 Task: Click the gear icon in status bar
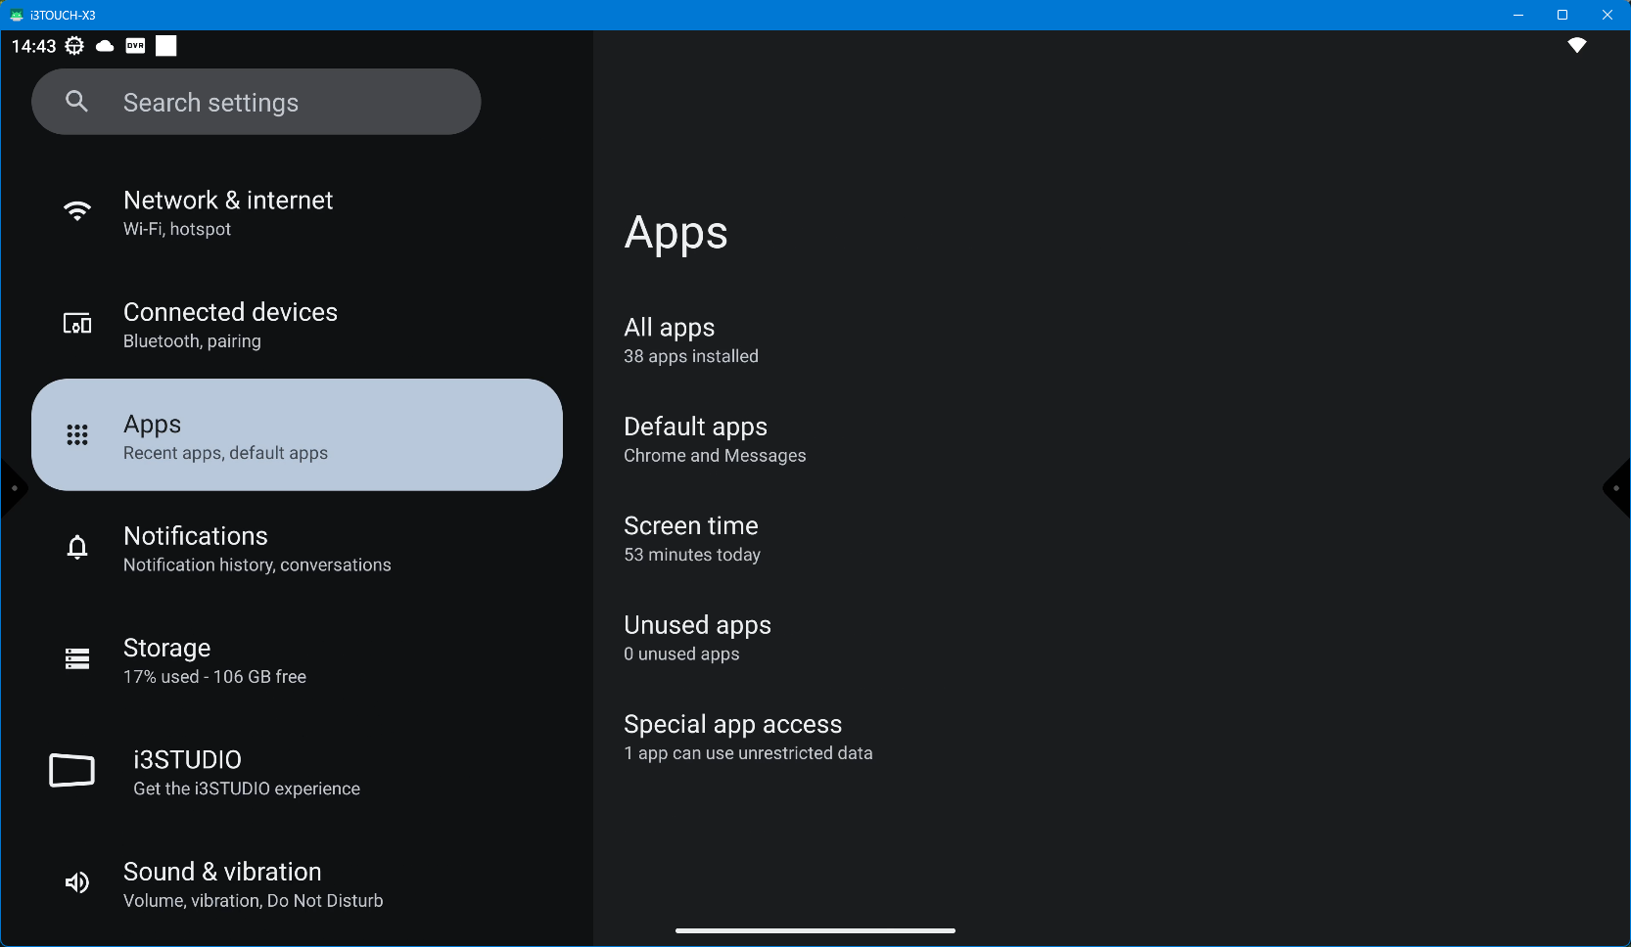(74, 46)
